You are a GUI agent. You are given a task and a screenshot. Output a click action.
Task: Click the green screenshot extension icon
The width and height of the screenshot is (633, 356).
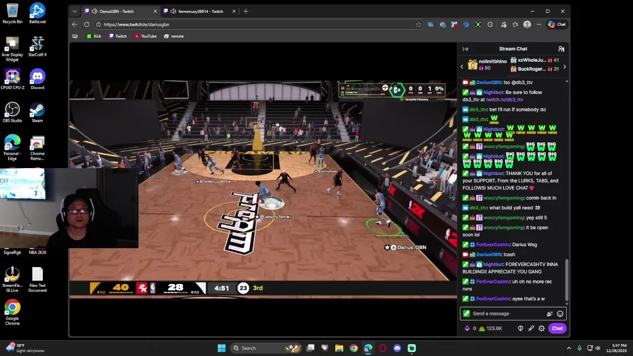coord(478,24)
